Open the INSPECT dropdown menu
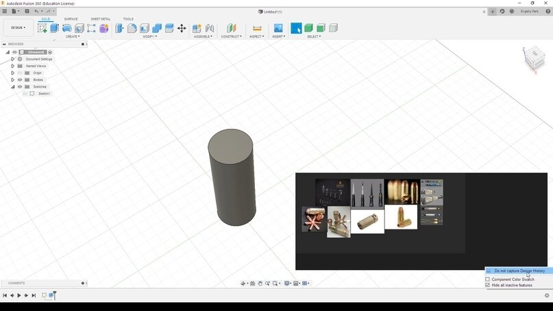 point(257,37)
